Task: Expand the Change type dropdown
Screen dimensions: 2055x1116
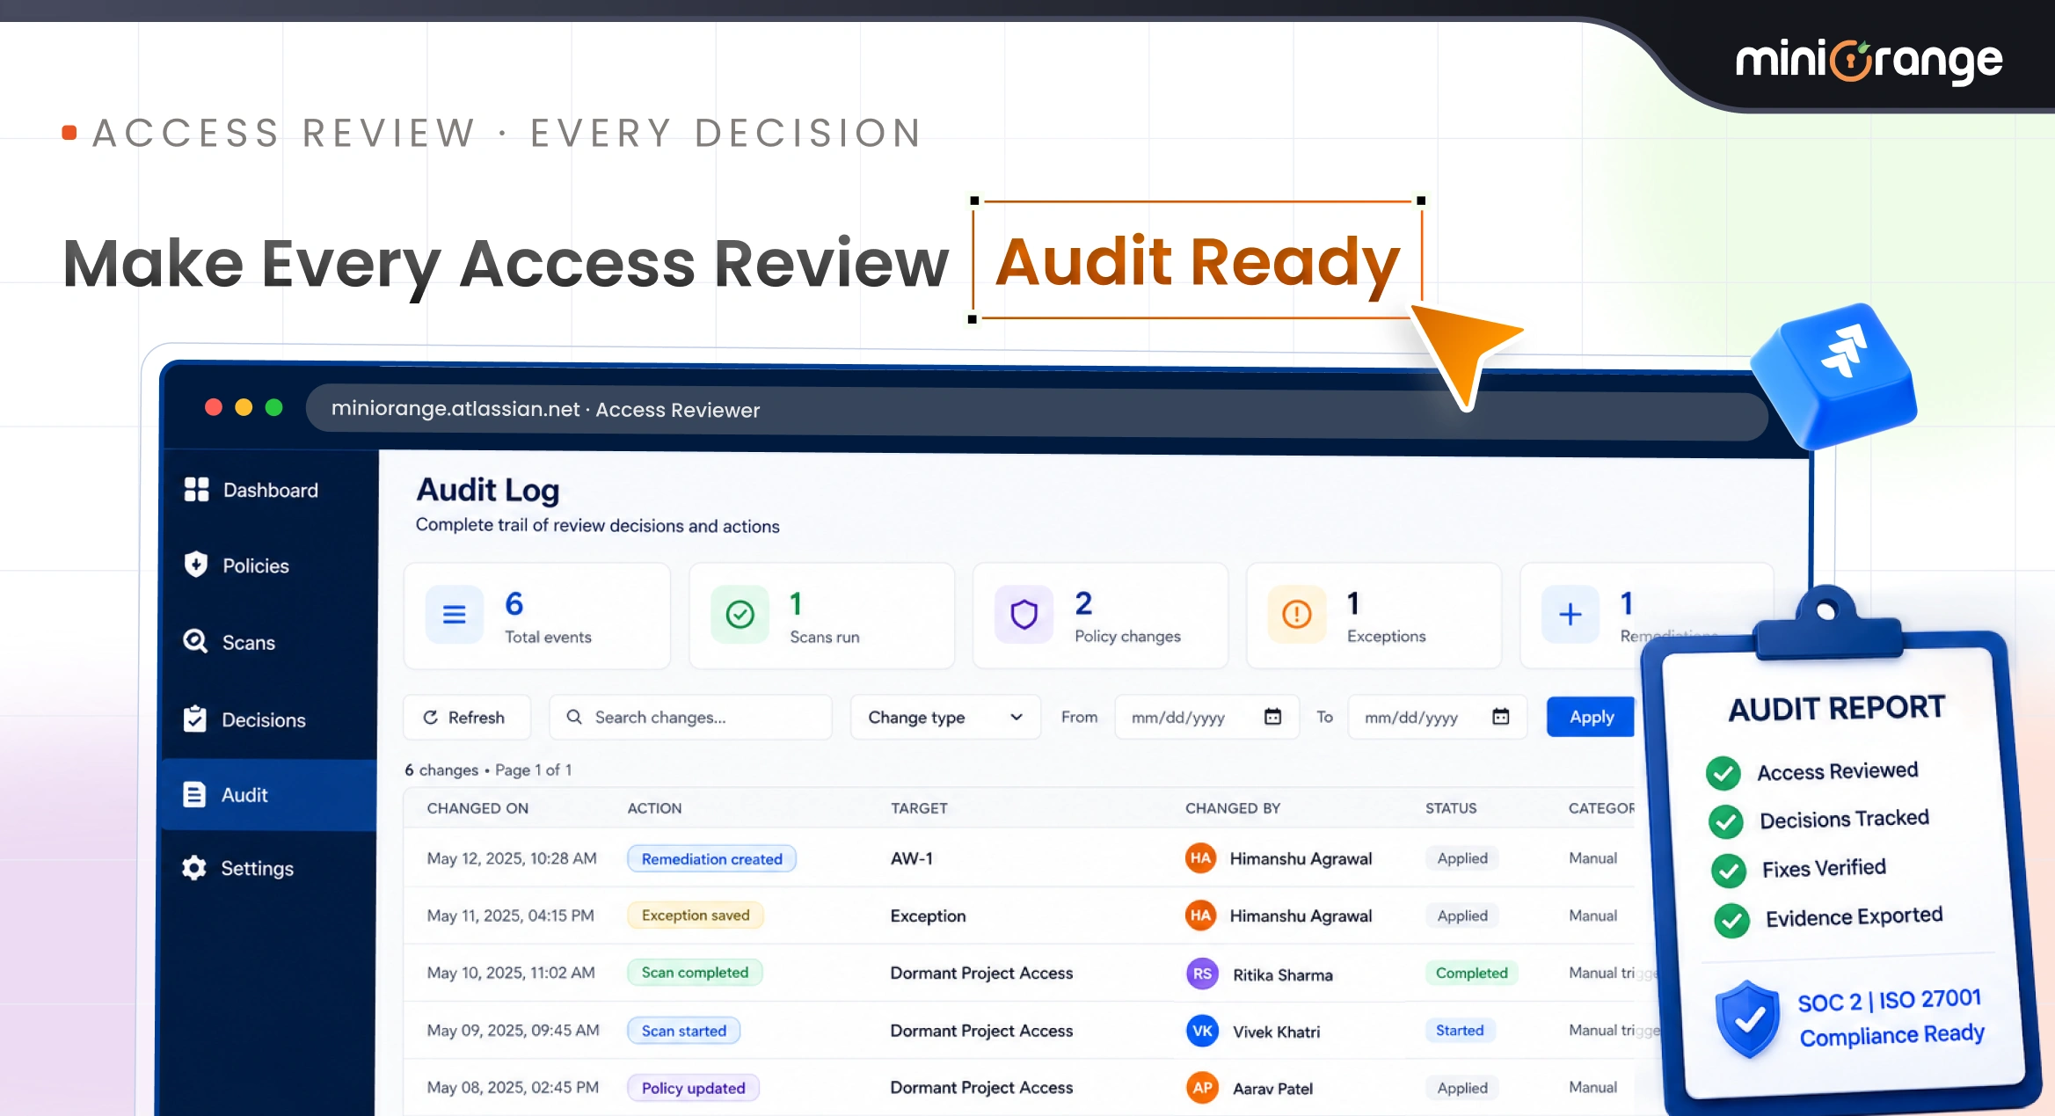Action: (945, 718)
